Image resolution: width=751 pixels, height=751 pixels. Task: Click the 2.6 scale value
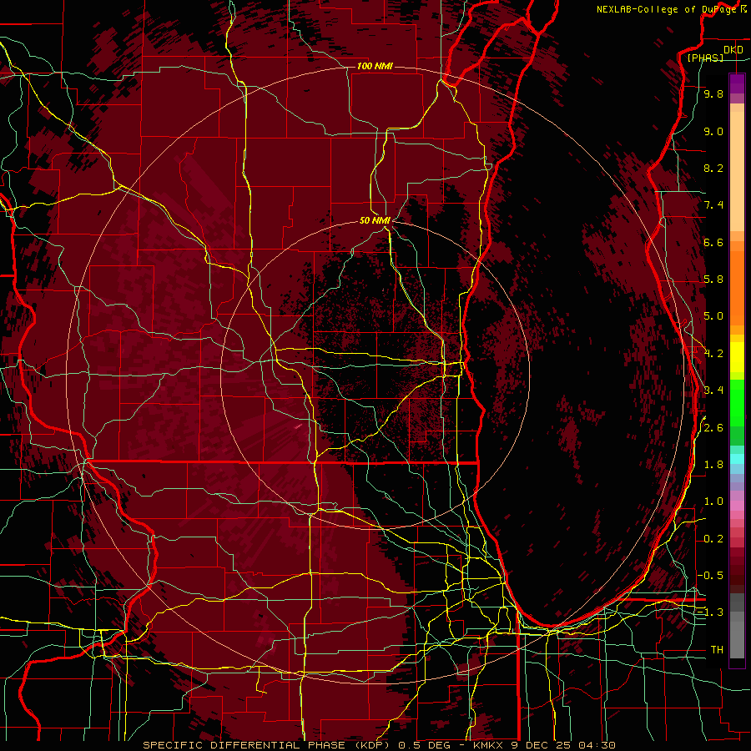coord(713,428)
